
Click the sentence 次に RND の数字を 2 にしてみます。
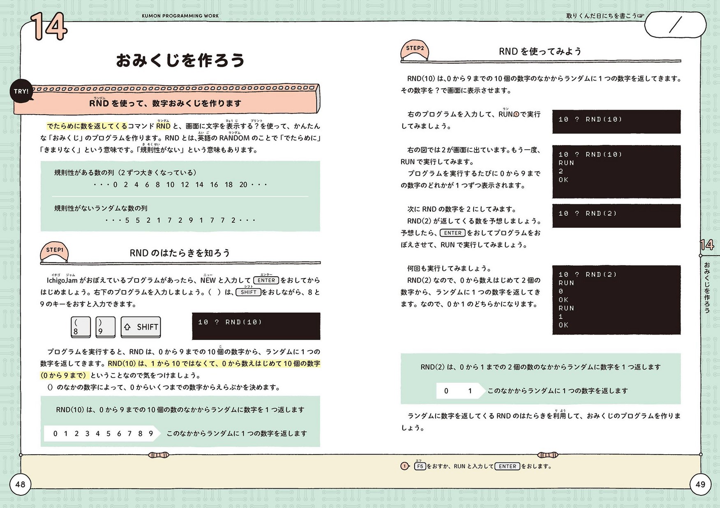462,209
